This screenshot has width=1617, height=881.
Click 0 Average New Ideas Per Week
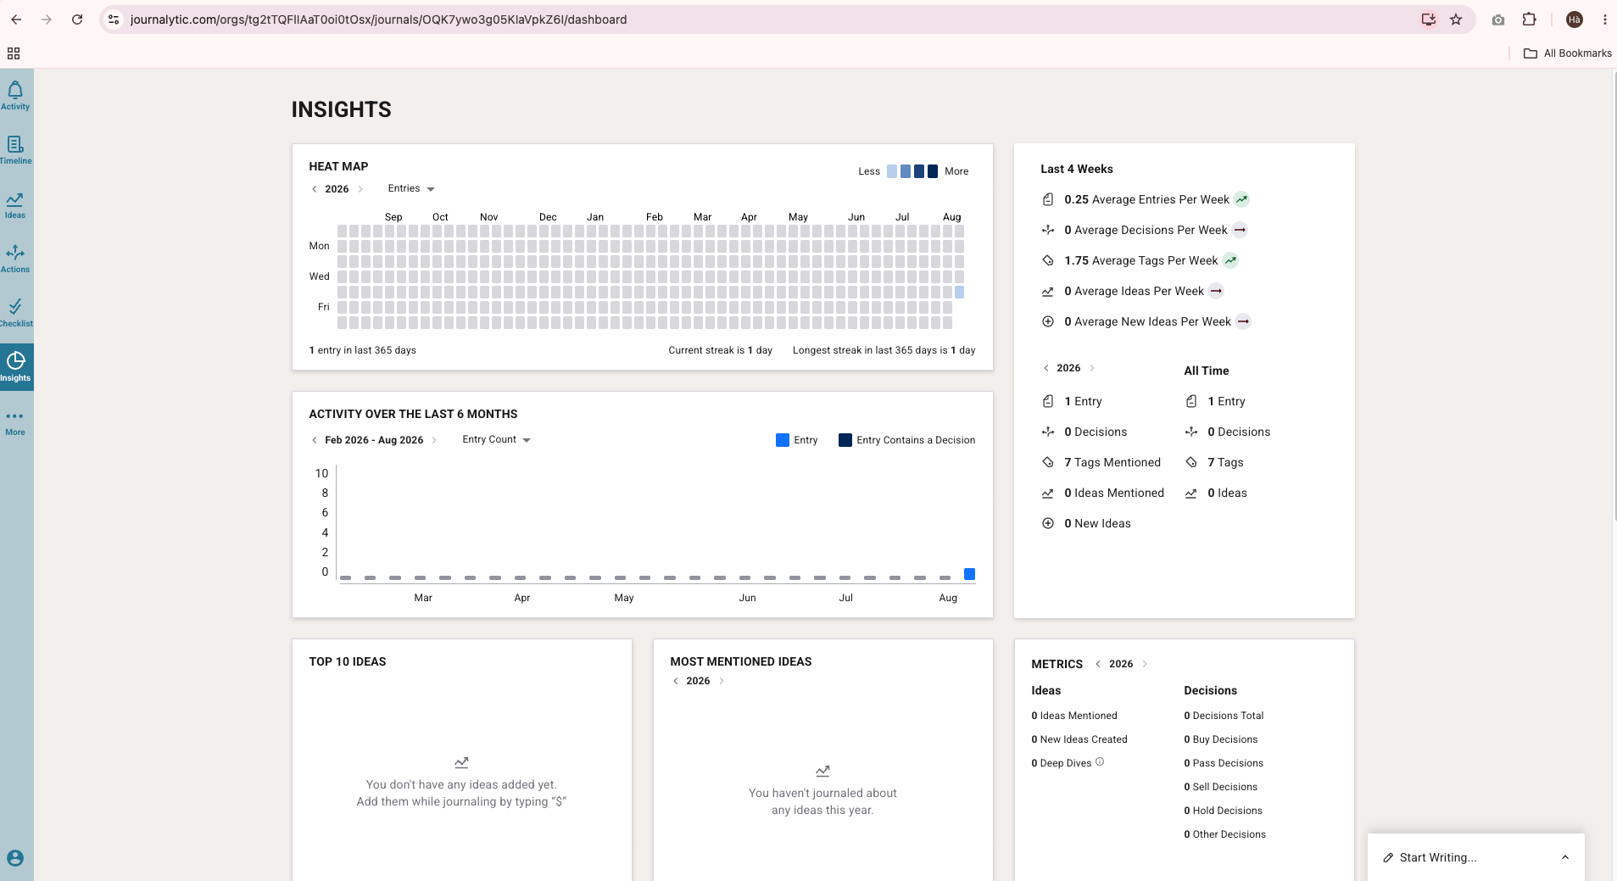(x=1147, y=321)
